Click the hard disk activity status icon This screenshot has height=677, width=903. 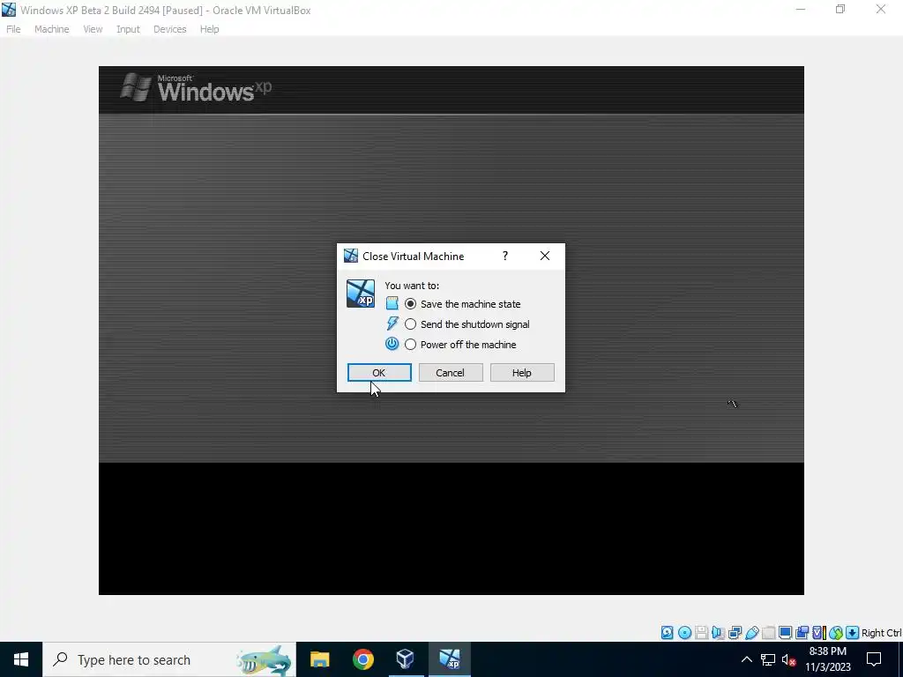point(667,633)
